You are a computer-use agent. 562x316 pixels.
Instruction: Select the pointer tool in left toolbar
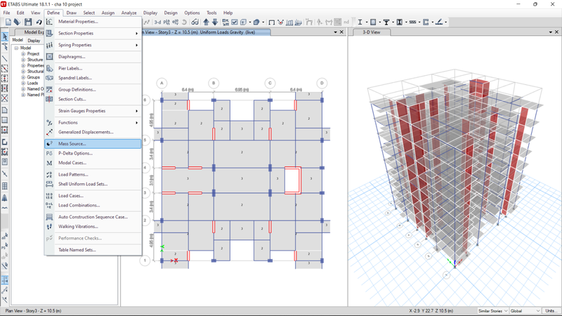5,37
